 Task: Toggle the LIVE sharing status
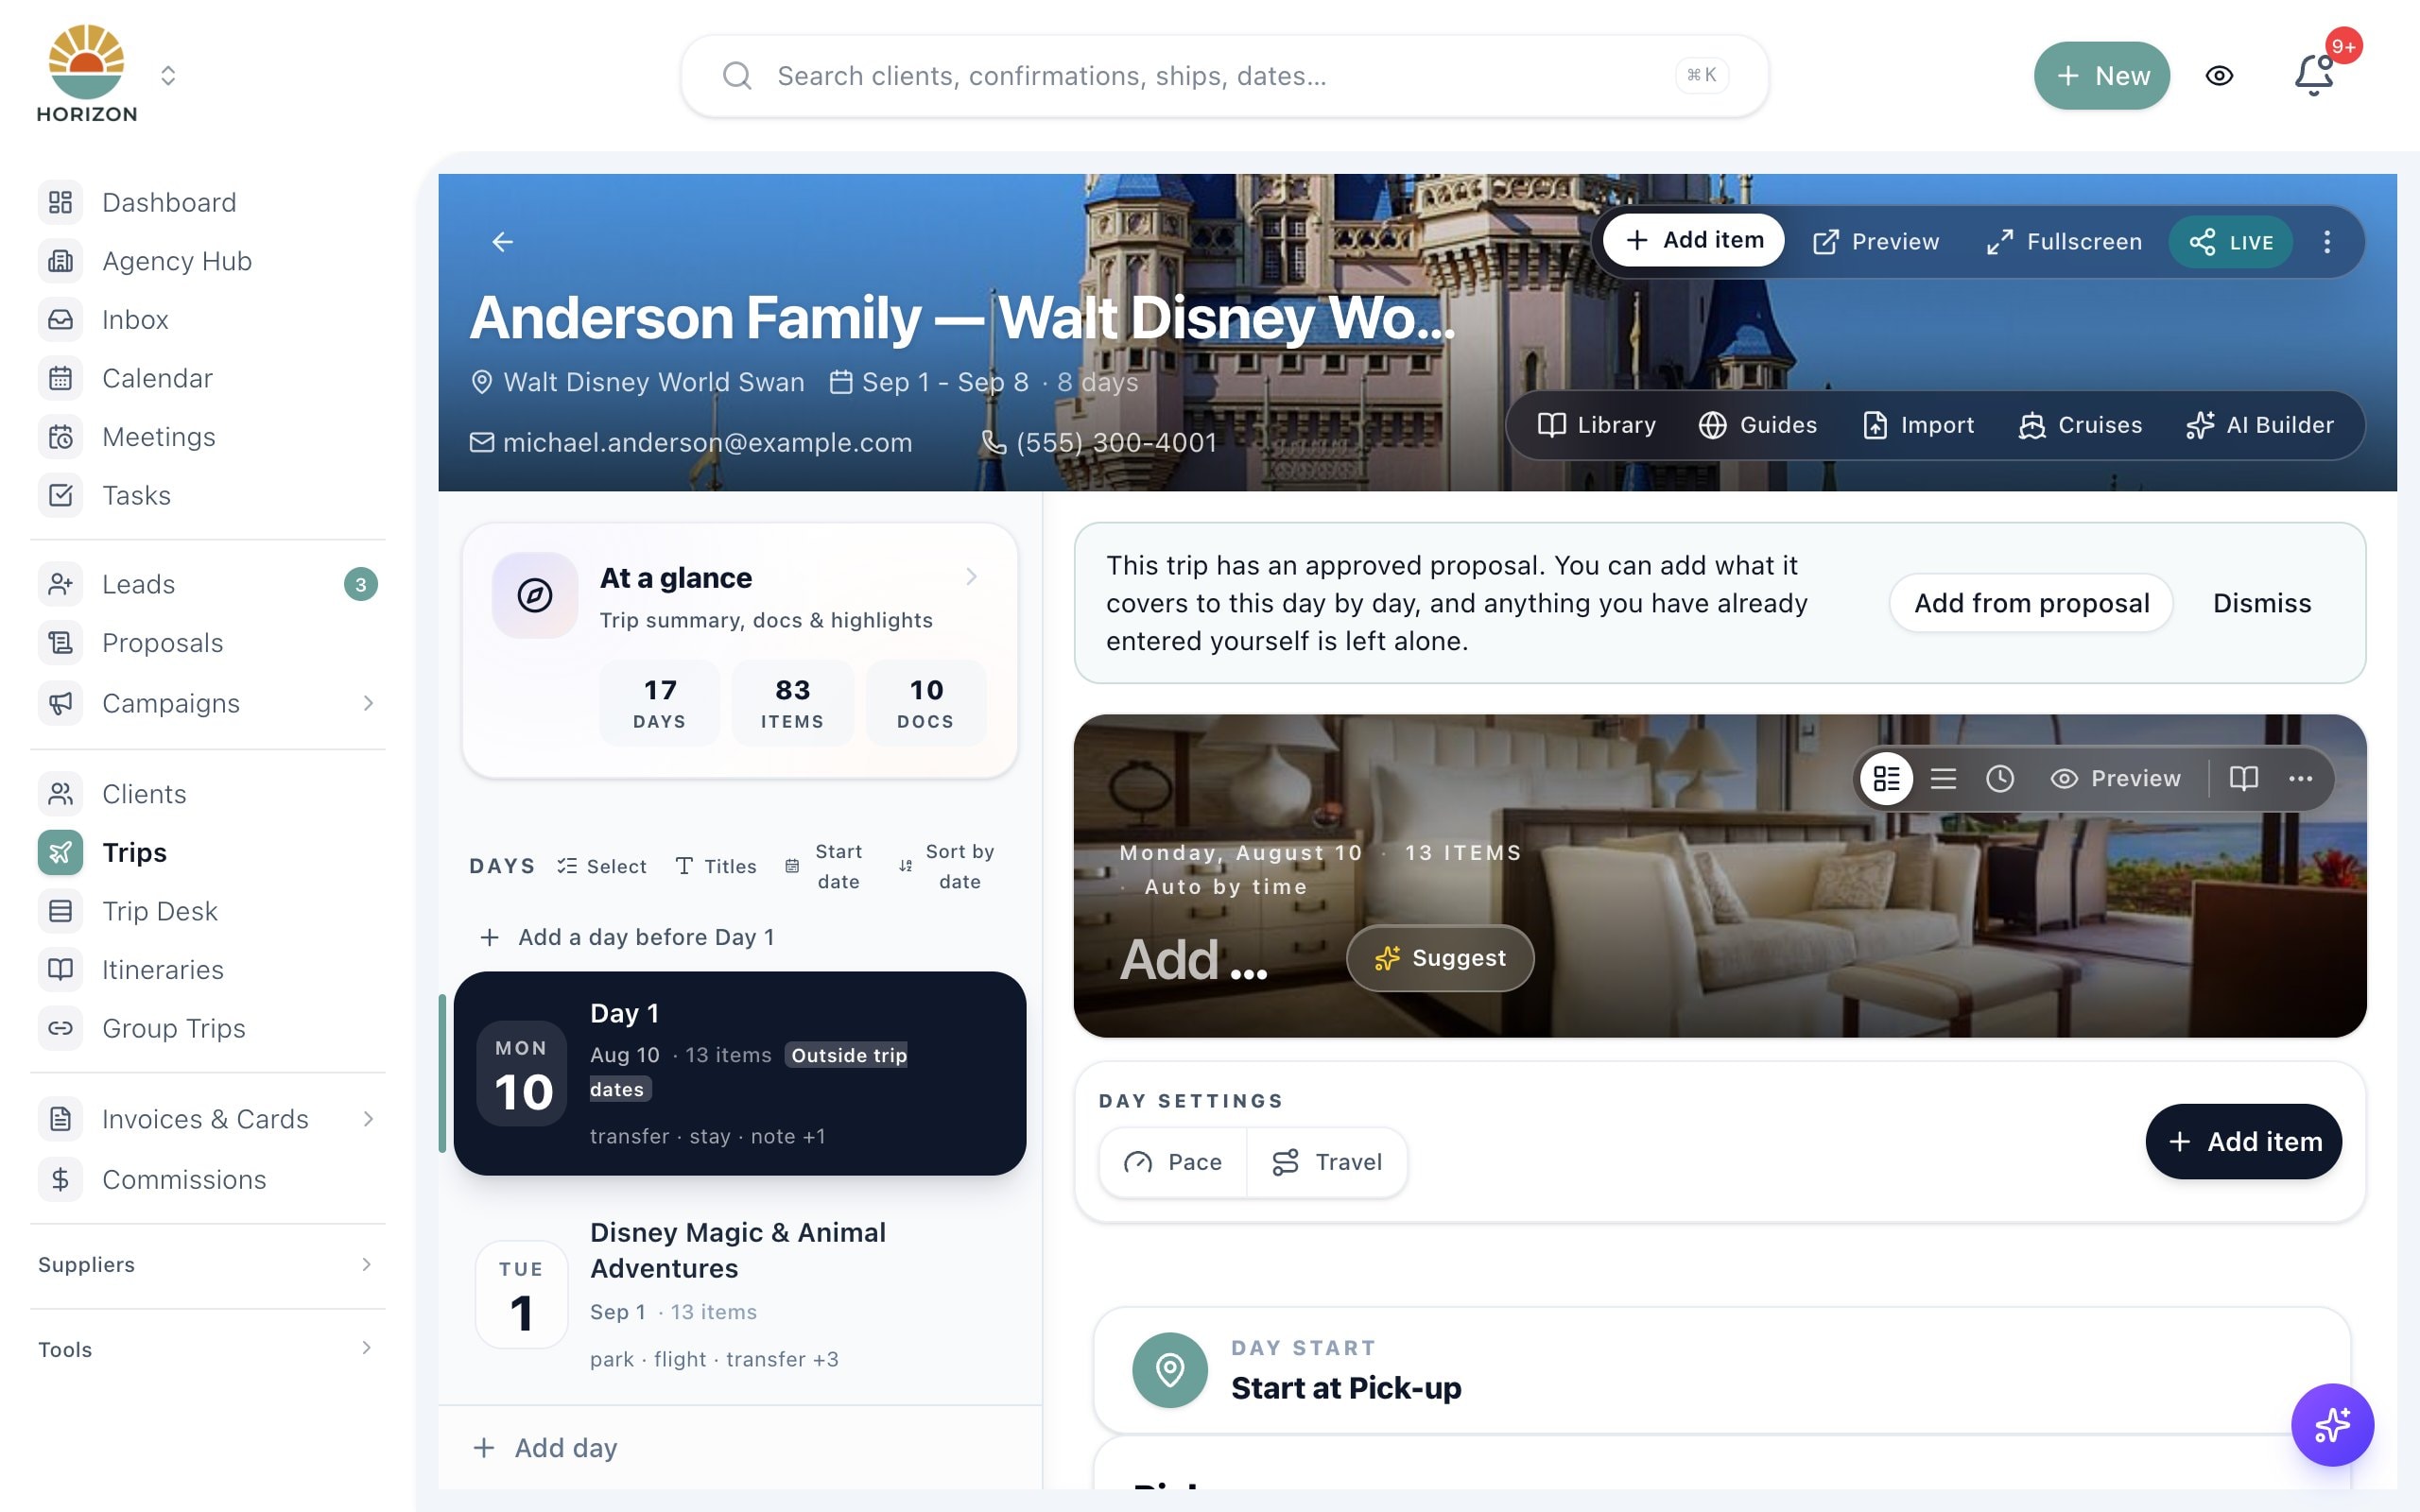2230,241
